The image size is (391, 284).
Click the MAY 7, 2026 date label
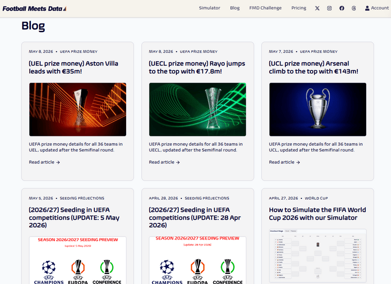point(281,52)
